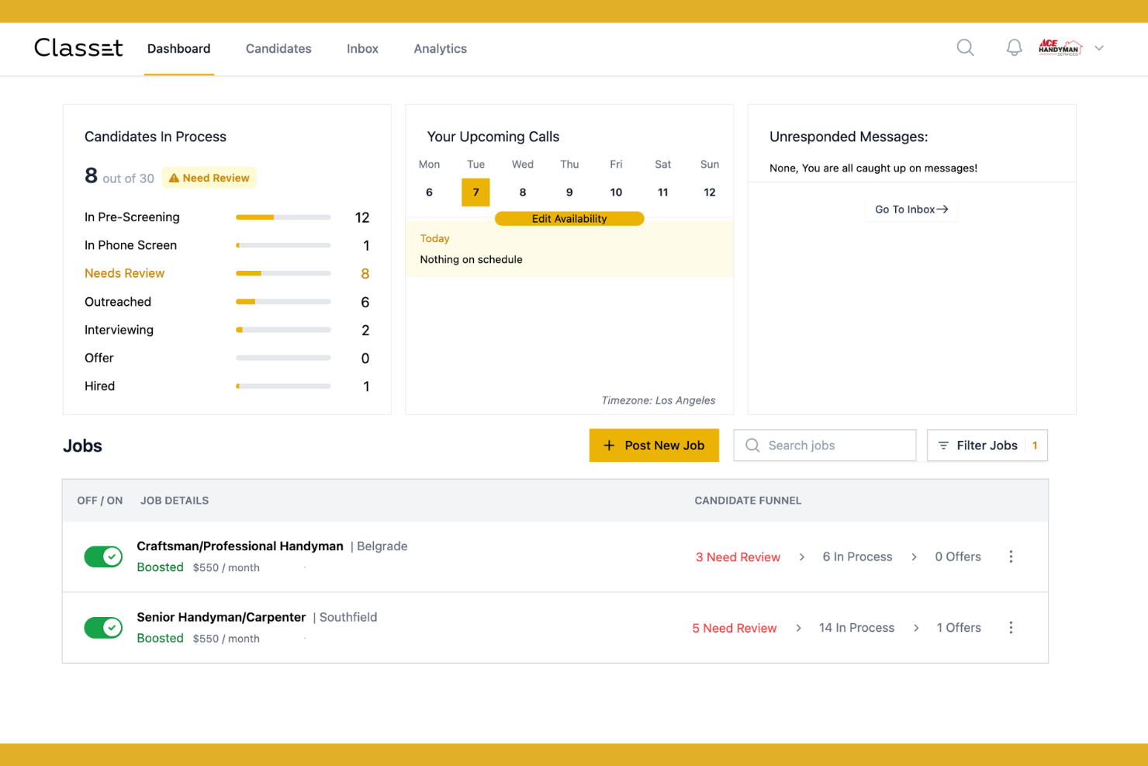Open three-dot menu for Craftsman/Professional Handyman job
This screenshot has height=766, width=1148.
pos(1011,556)
